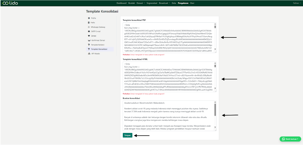Open Konfirmasi Donasi hands icon

[89, 40]
